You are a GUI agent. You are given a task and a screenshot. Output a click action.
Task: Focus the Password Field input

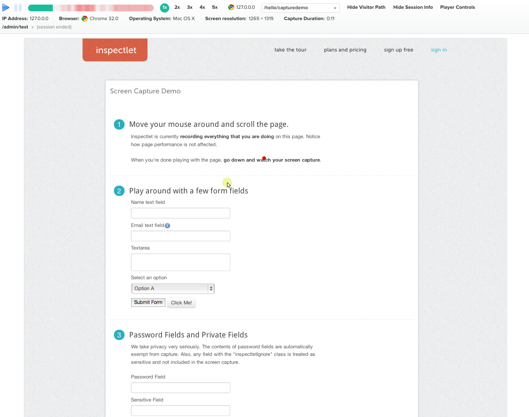(x=181, y=388)
